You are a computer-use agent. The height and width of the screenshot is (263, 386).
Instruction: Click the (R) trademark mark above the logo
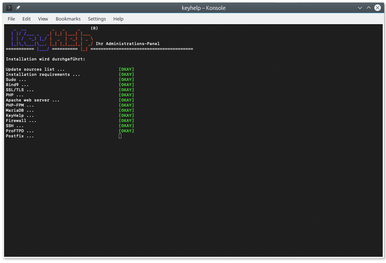[x=94, y=28]
